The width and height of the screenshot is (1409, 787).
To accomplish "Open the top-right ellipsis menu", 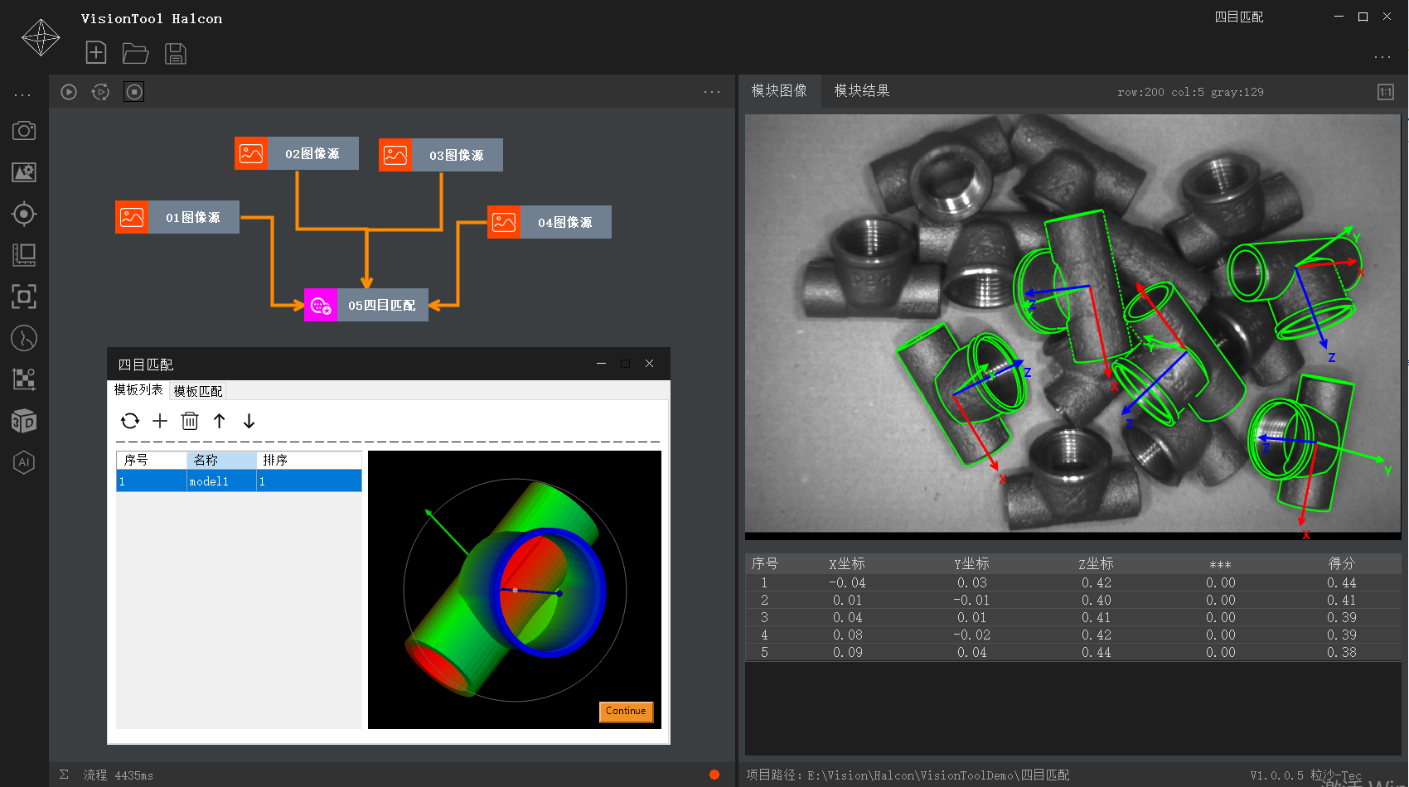I will (1382, 57).
